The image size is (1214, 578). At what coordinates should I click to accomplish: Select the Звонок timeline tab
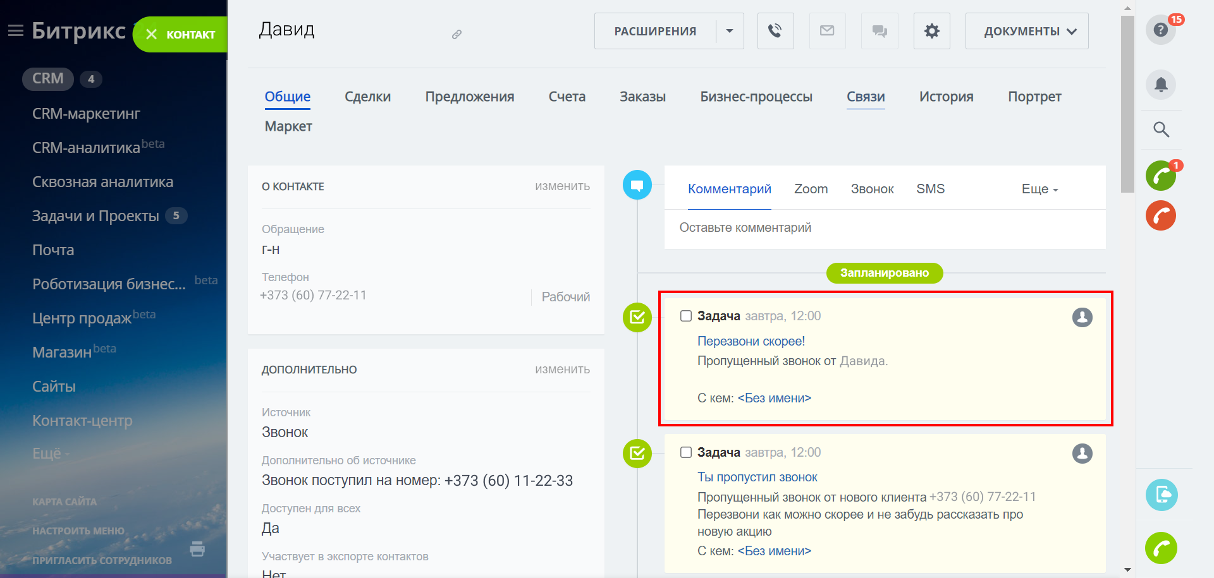pyautogui.click(x=872, y=189)
